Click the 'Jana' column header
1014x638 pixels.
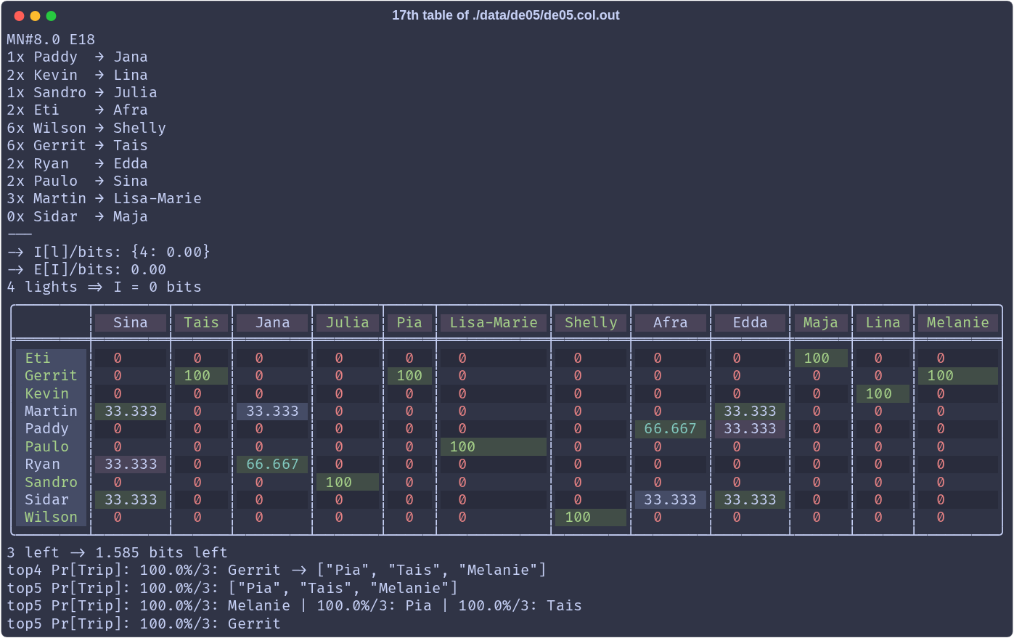(272, 322)
